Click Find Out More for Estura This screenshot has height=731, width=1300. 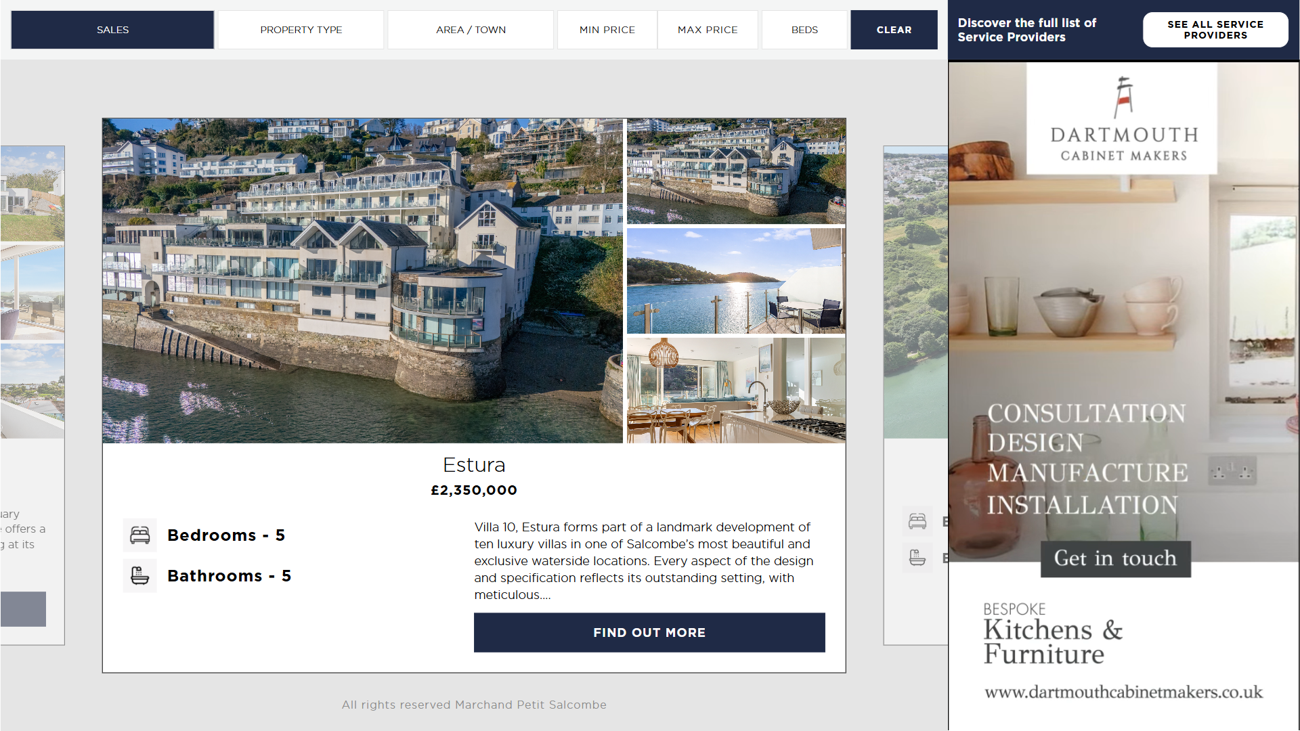(x=649, y=633)
